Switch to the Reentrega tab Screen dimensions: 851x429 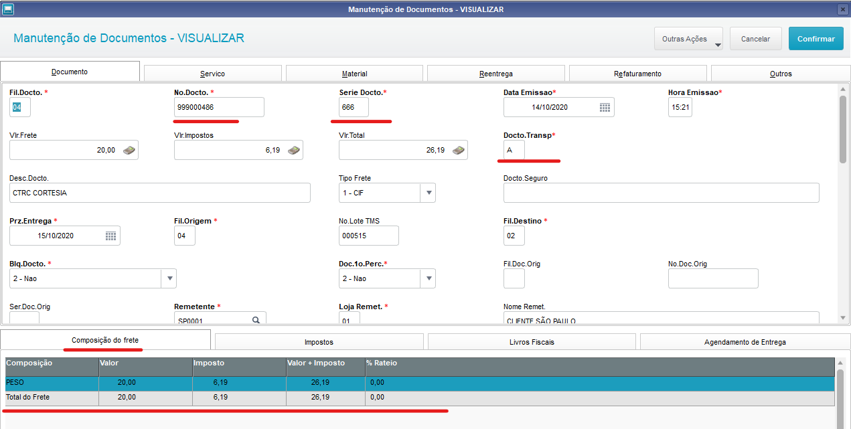(496, 74)
